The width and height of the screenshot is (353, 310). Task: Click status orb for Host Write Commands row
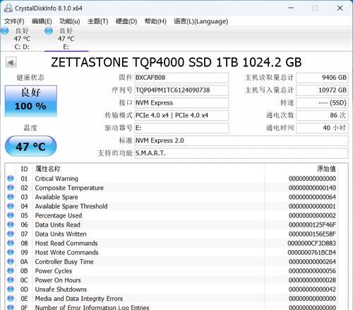coord(11,252)
